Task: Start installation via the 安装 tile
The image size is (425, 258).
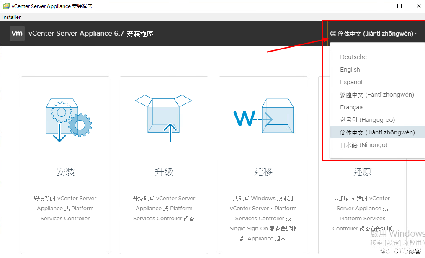Action: [65, 172]
